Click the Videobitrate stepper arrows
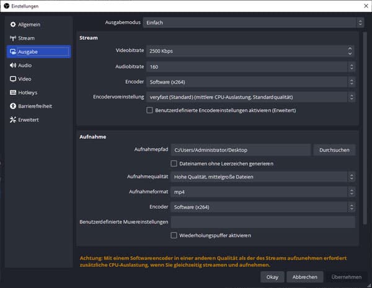Screen dimensions: 372x288 pyautogui.click(x=351, y=51)
